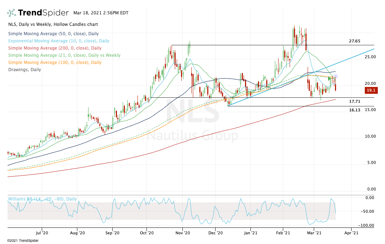385x244 pixels.
Task: Click the Feb '21 date axis label
Action: (x=283, y=233)
